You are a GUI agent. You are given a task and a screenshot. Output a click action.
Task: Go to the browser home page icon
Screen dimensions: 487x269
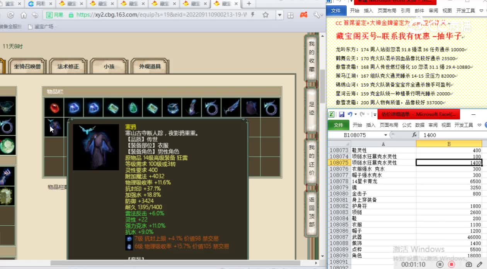coord(24,15)
